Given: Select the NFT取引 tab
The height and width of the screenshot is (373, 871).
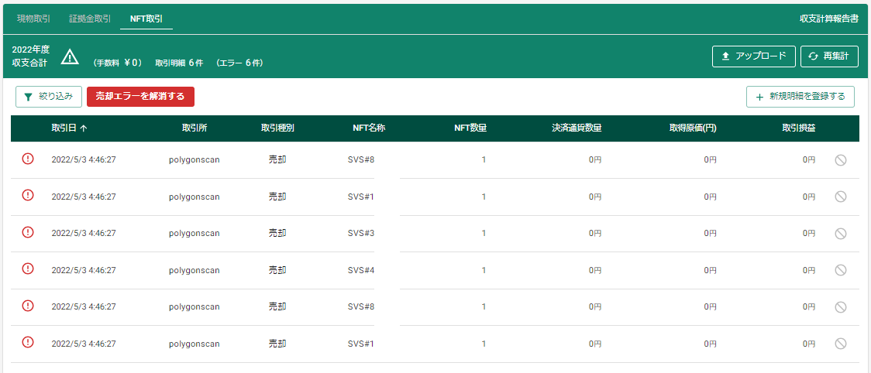Looking at the screenshot, I should tap(146, 19).
